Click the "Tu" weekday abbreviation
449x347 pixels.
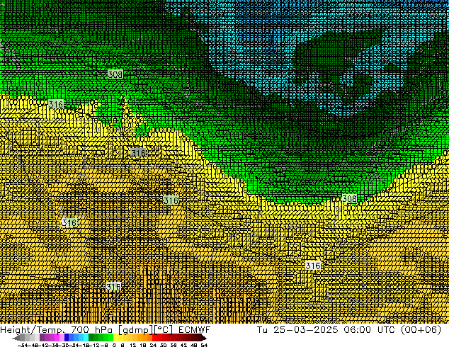pyautogui.click(x=262, y=330)
